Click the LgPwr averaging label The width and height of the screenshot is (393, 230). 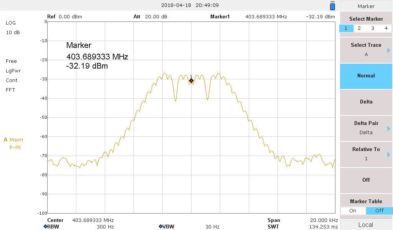point(13,71)
